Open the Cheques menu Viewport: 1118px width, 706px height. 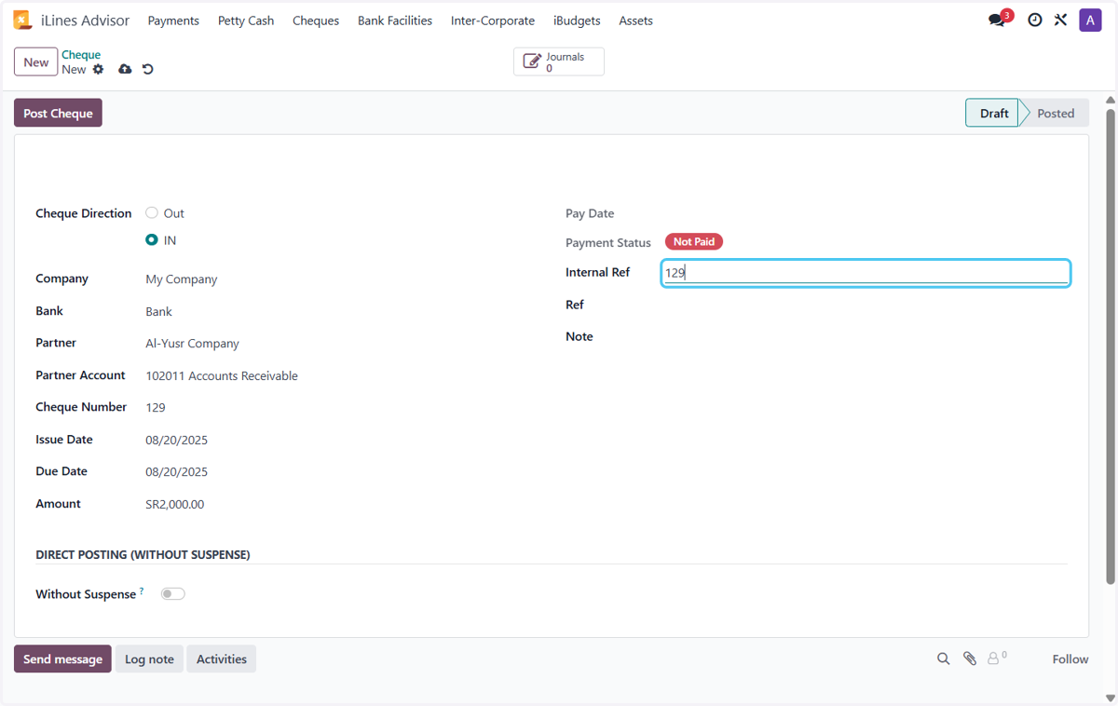pos(316,20)
